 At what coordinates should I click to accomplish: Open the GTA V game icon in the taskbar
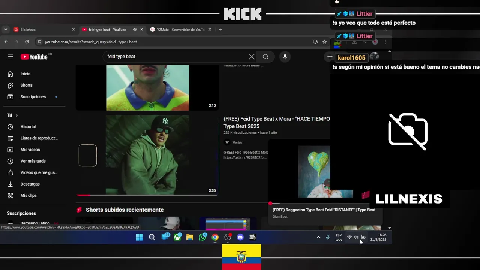(x=253, y=237)
